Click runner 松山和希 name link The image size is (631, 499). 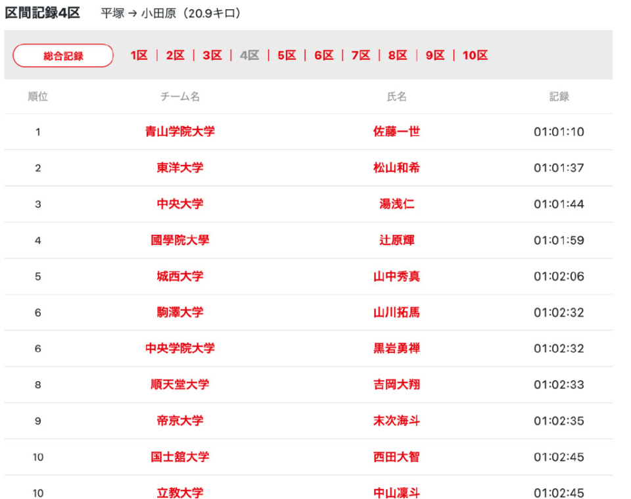point(397,168)
